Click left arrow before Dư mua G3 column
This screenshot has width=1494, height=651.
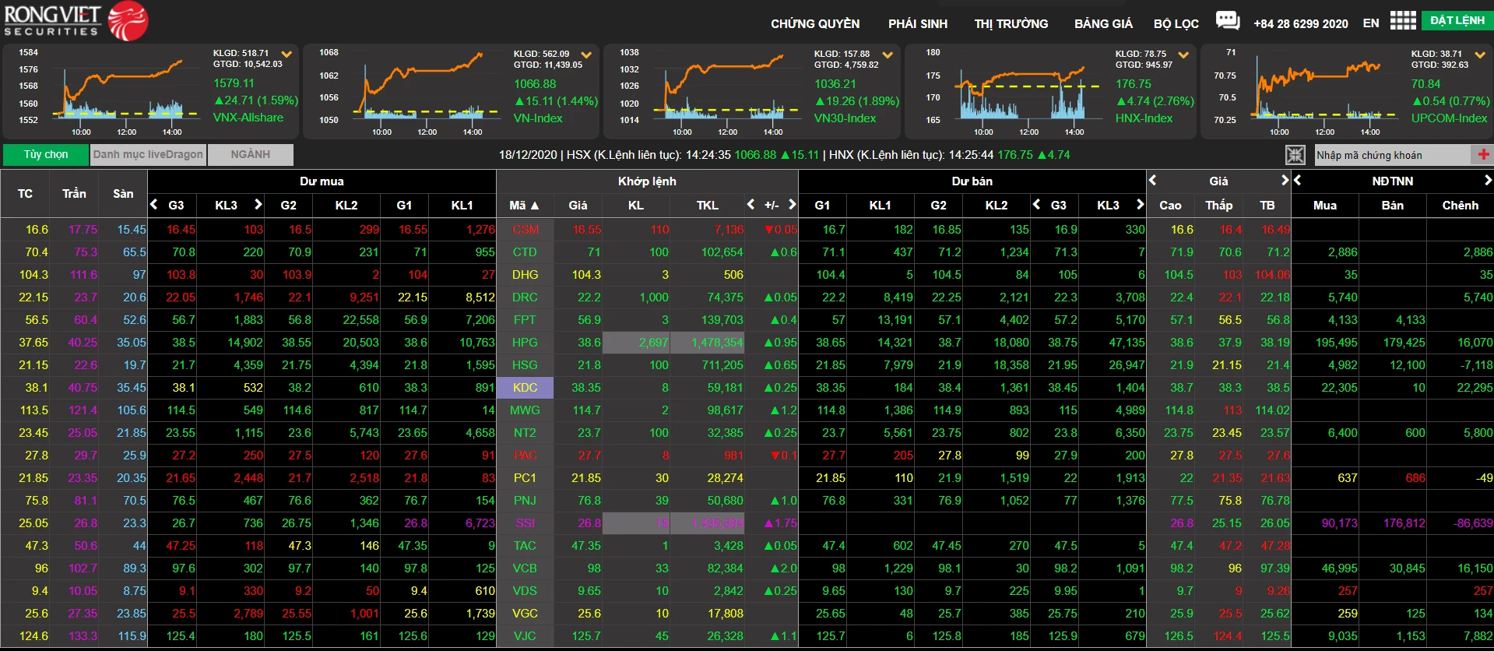(x=154, y=204)
